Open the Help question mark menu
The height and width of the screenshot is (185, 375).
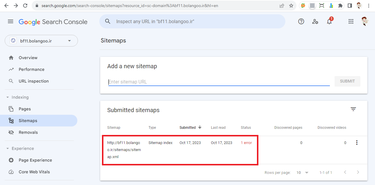(301, 21)
